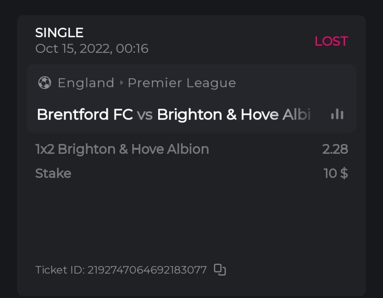Click the SINGLE bet type heading
Viewport: 383px width, 298px height.
tap(59, 33)
